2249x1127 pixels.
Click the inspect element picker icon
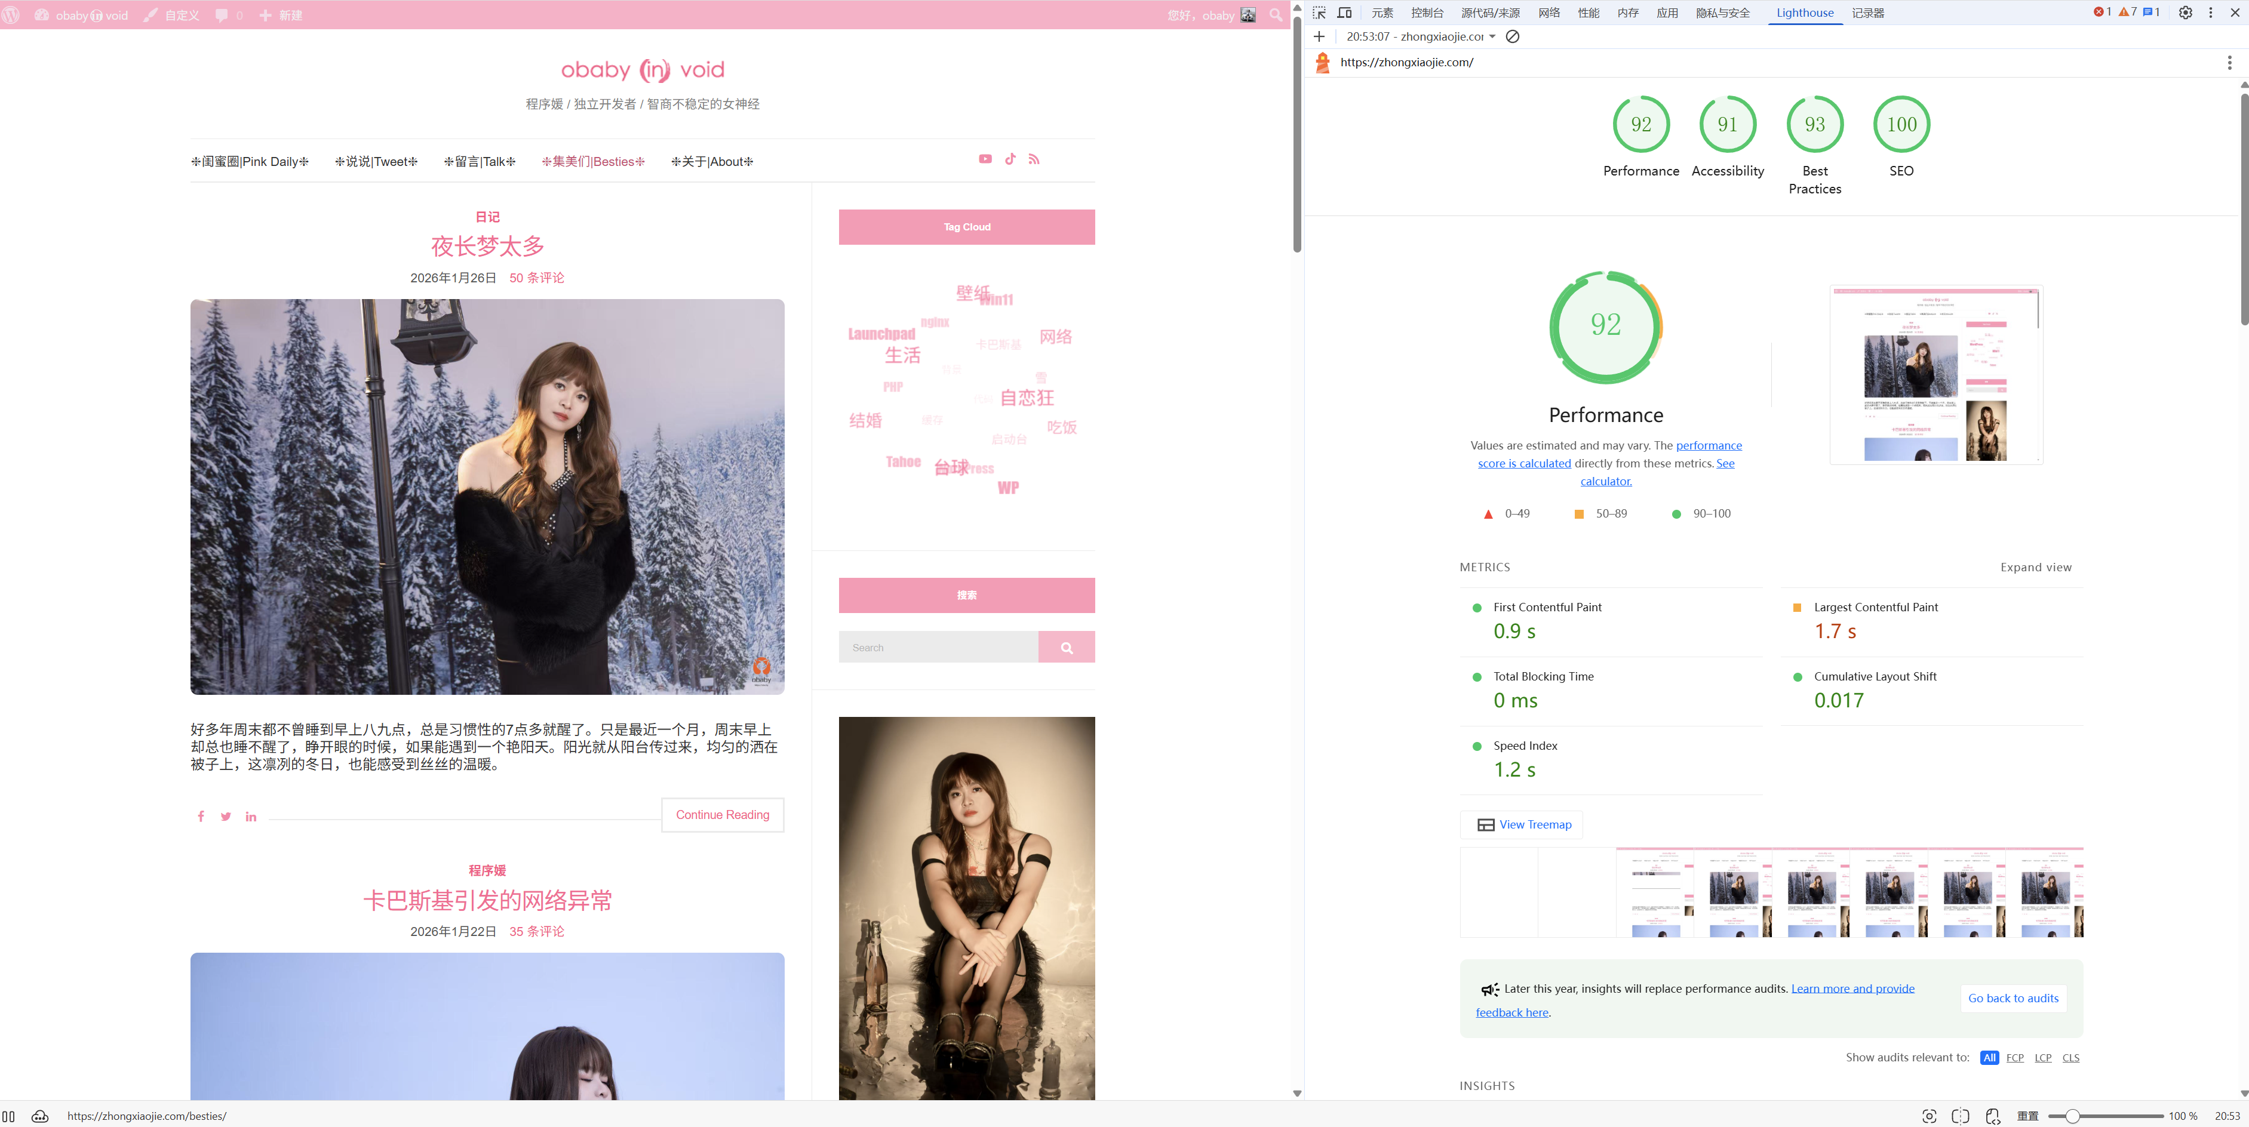1319,13
